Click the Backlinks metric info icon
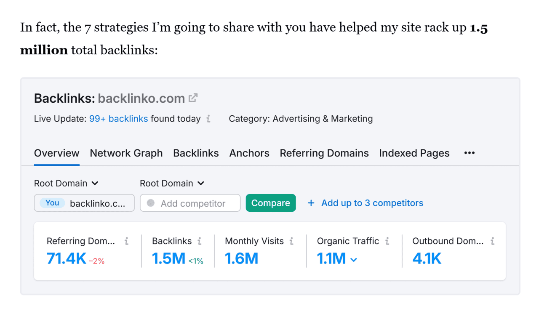 (x=200, y=241)
